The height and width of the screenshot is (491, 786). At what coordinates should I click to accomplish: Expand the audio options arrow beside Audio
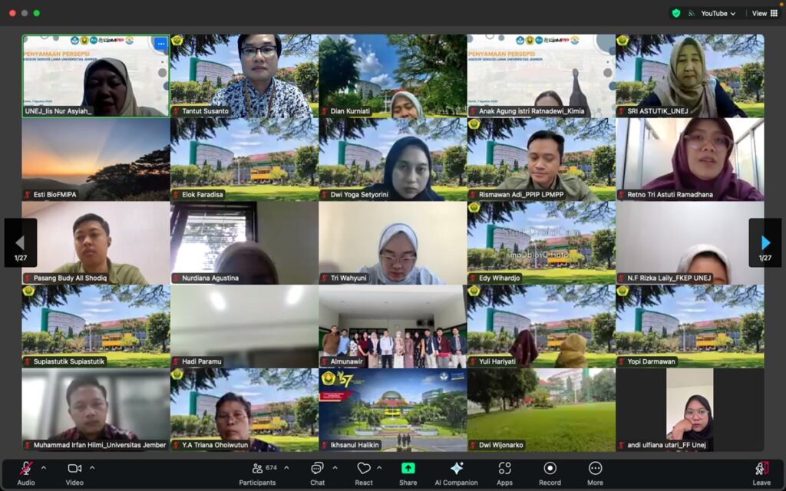[44, 467]
